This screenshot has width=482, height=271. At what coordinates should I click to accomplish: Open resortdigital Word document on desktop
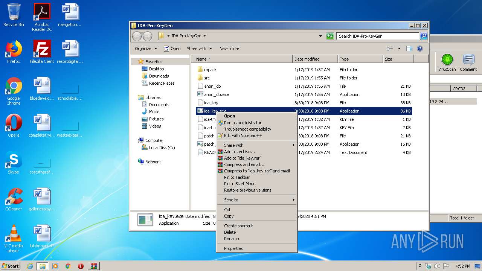click(x=70, y=52)
